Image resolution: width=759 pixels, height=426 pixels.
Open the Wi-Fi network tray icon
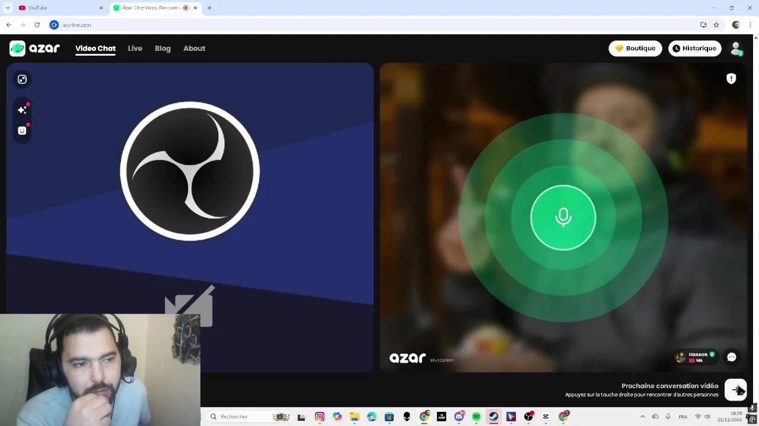[698, 417]
